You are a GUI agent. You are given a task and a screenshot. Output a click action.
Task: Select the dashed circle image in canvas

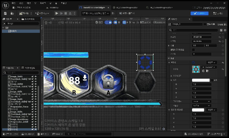coord(145,62)
